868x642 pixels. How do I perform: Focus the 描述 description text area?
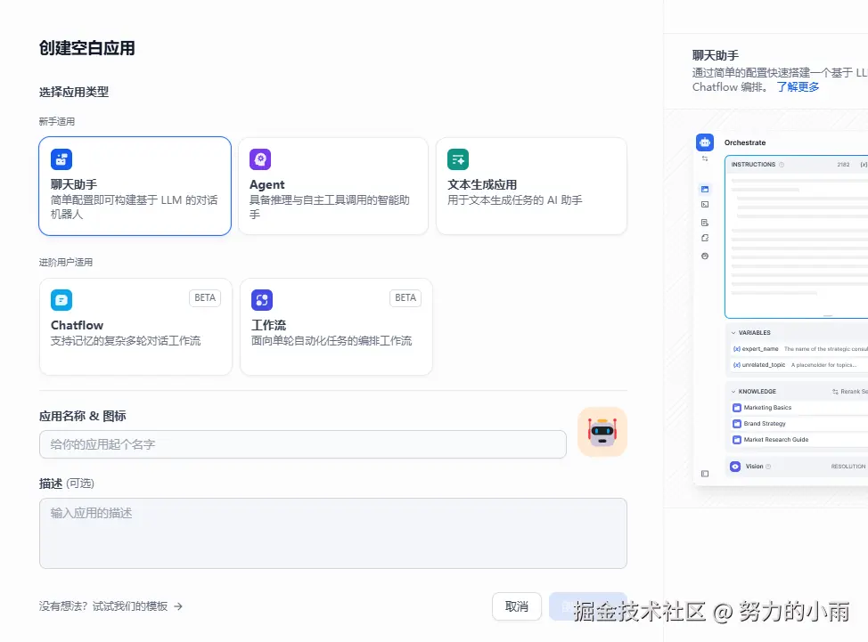(333, 533)
